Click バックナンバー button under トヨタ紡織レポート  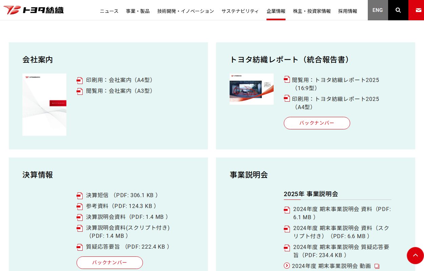317,123
